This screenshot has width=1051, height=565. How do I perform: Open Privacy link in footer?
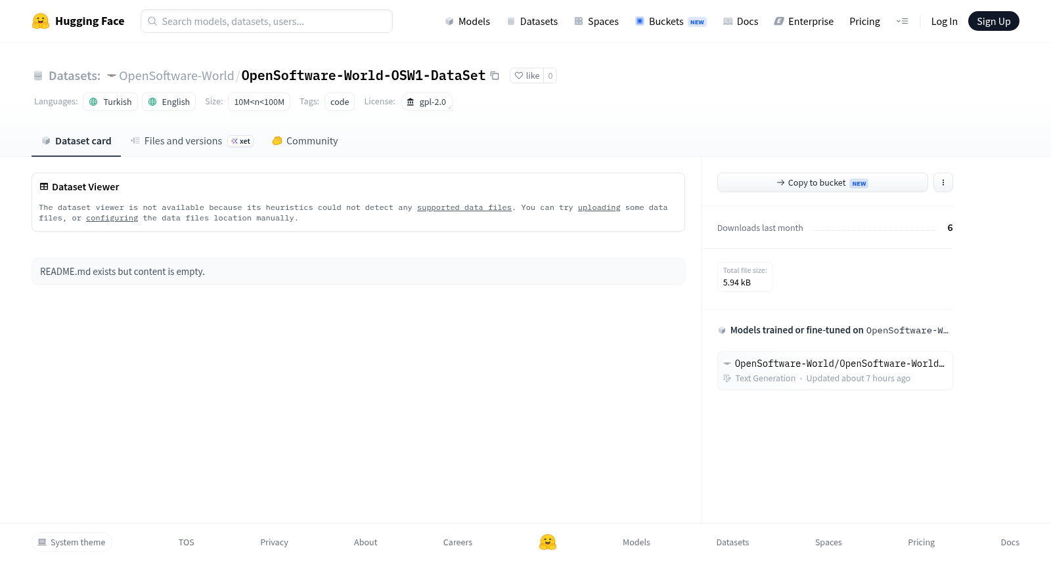click(x=274, y=542)
